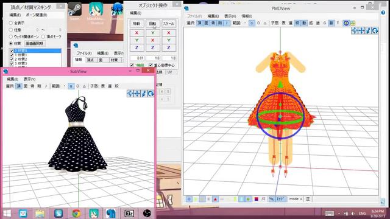Select the ウェイト関連ボーン radio button
Image resolution: width=390 pixels, height=219 pixels.
click(x=11, y=36)
